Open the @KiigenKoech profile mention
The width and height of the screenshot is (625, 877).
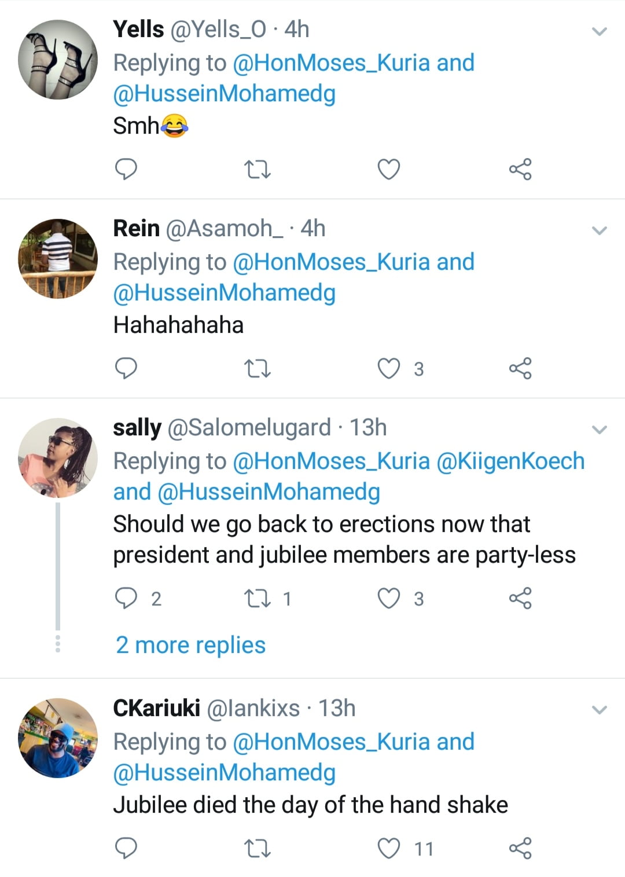510,461
